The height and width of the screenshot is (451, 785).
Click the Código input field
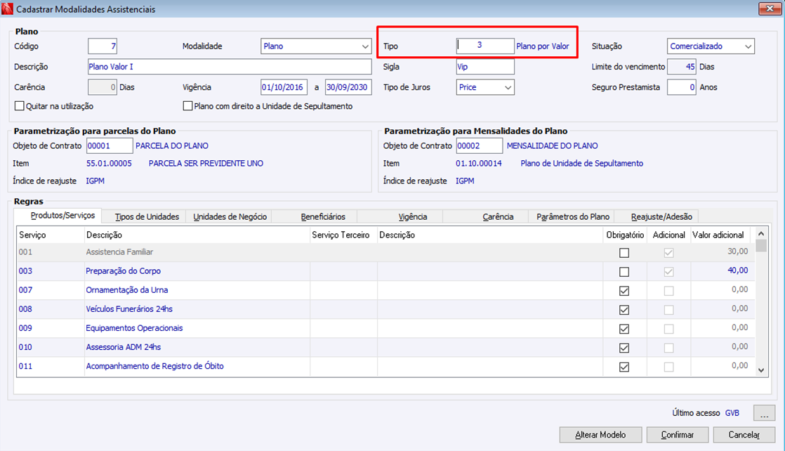pyautogui.click(x=103, y=46)
